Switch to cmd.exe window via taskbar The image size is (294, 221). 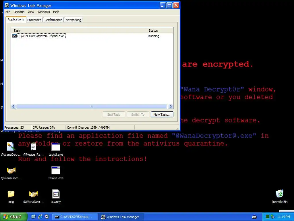pyautogui.click(x=75, y=217)
